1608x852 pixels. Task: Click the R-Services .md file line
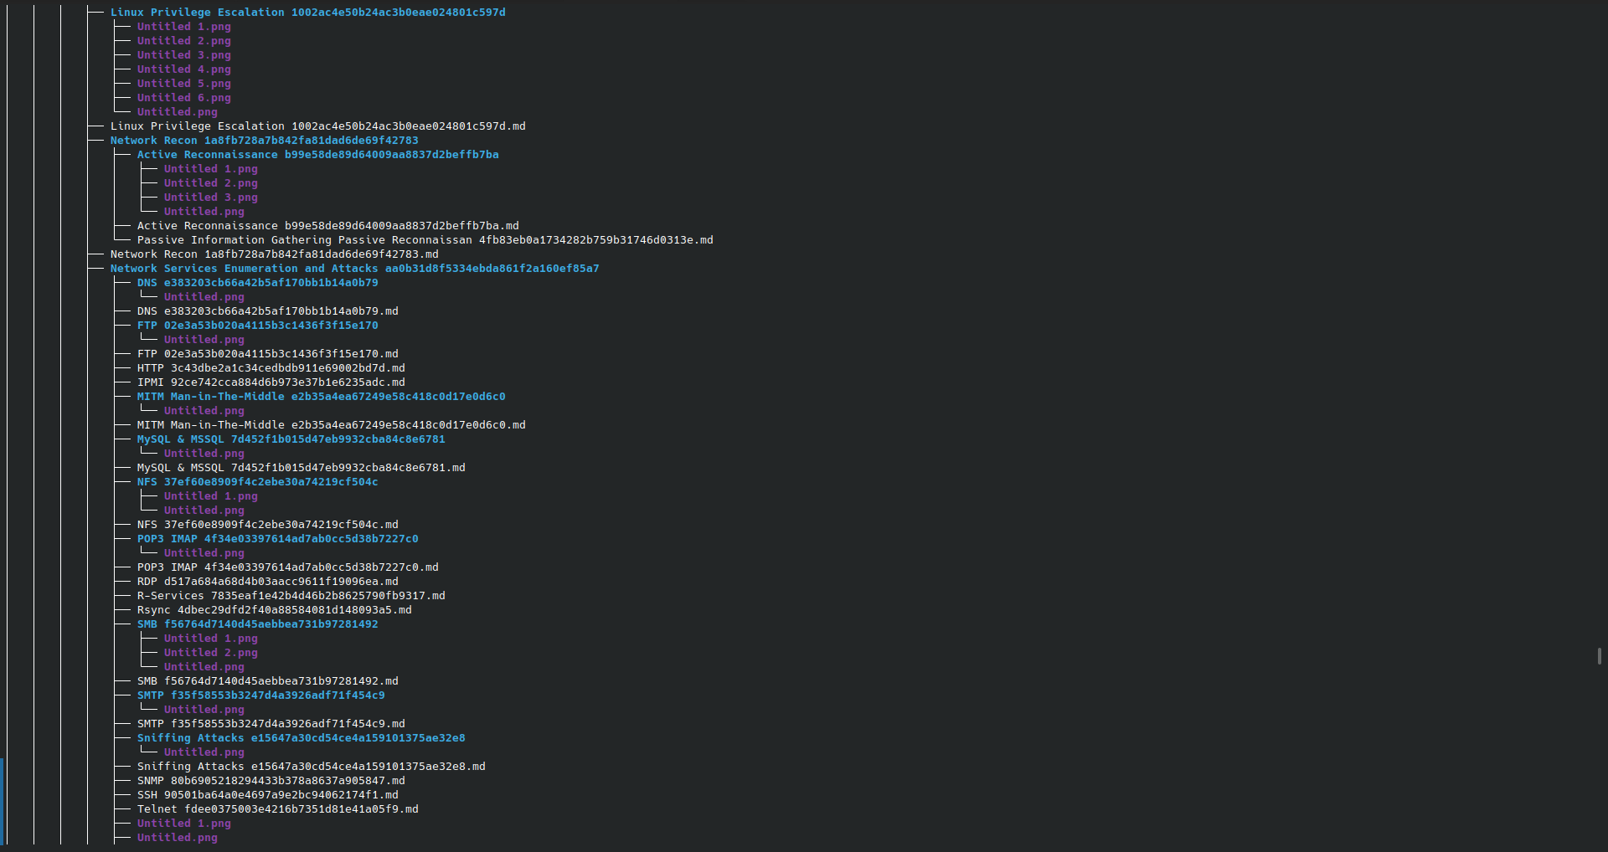[x=291, y=596]
